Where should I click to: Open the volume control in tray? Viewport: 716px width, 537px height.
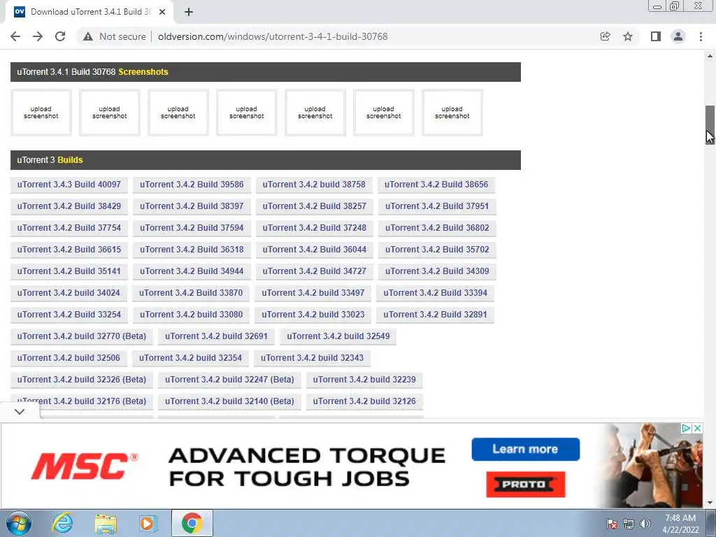coord(645,524)
